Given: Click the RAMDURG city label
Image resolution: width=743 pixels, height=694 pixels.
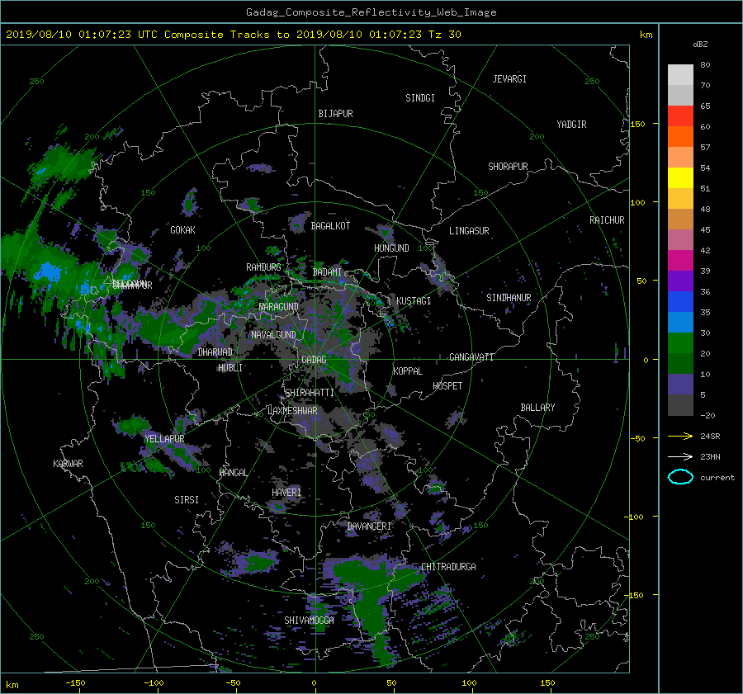Looking at the screenshot, I should (263, 267).
